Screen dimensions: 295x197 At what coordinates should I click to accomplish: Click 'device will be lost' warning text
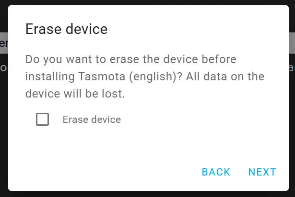[75, 94]
